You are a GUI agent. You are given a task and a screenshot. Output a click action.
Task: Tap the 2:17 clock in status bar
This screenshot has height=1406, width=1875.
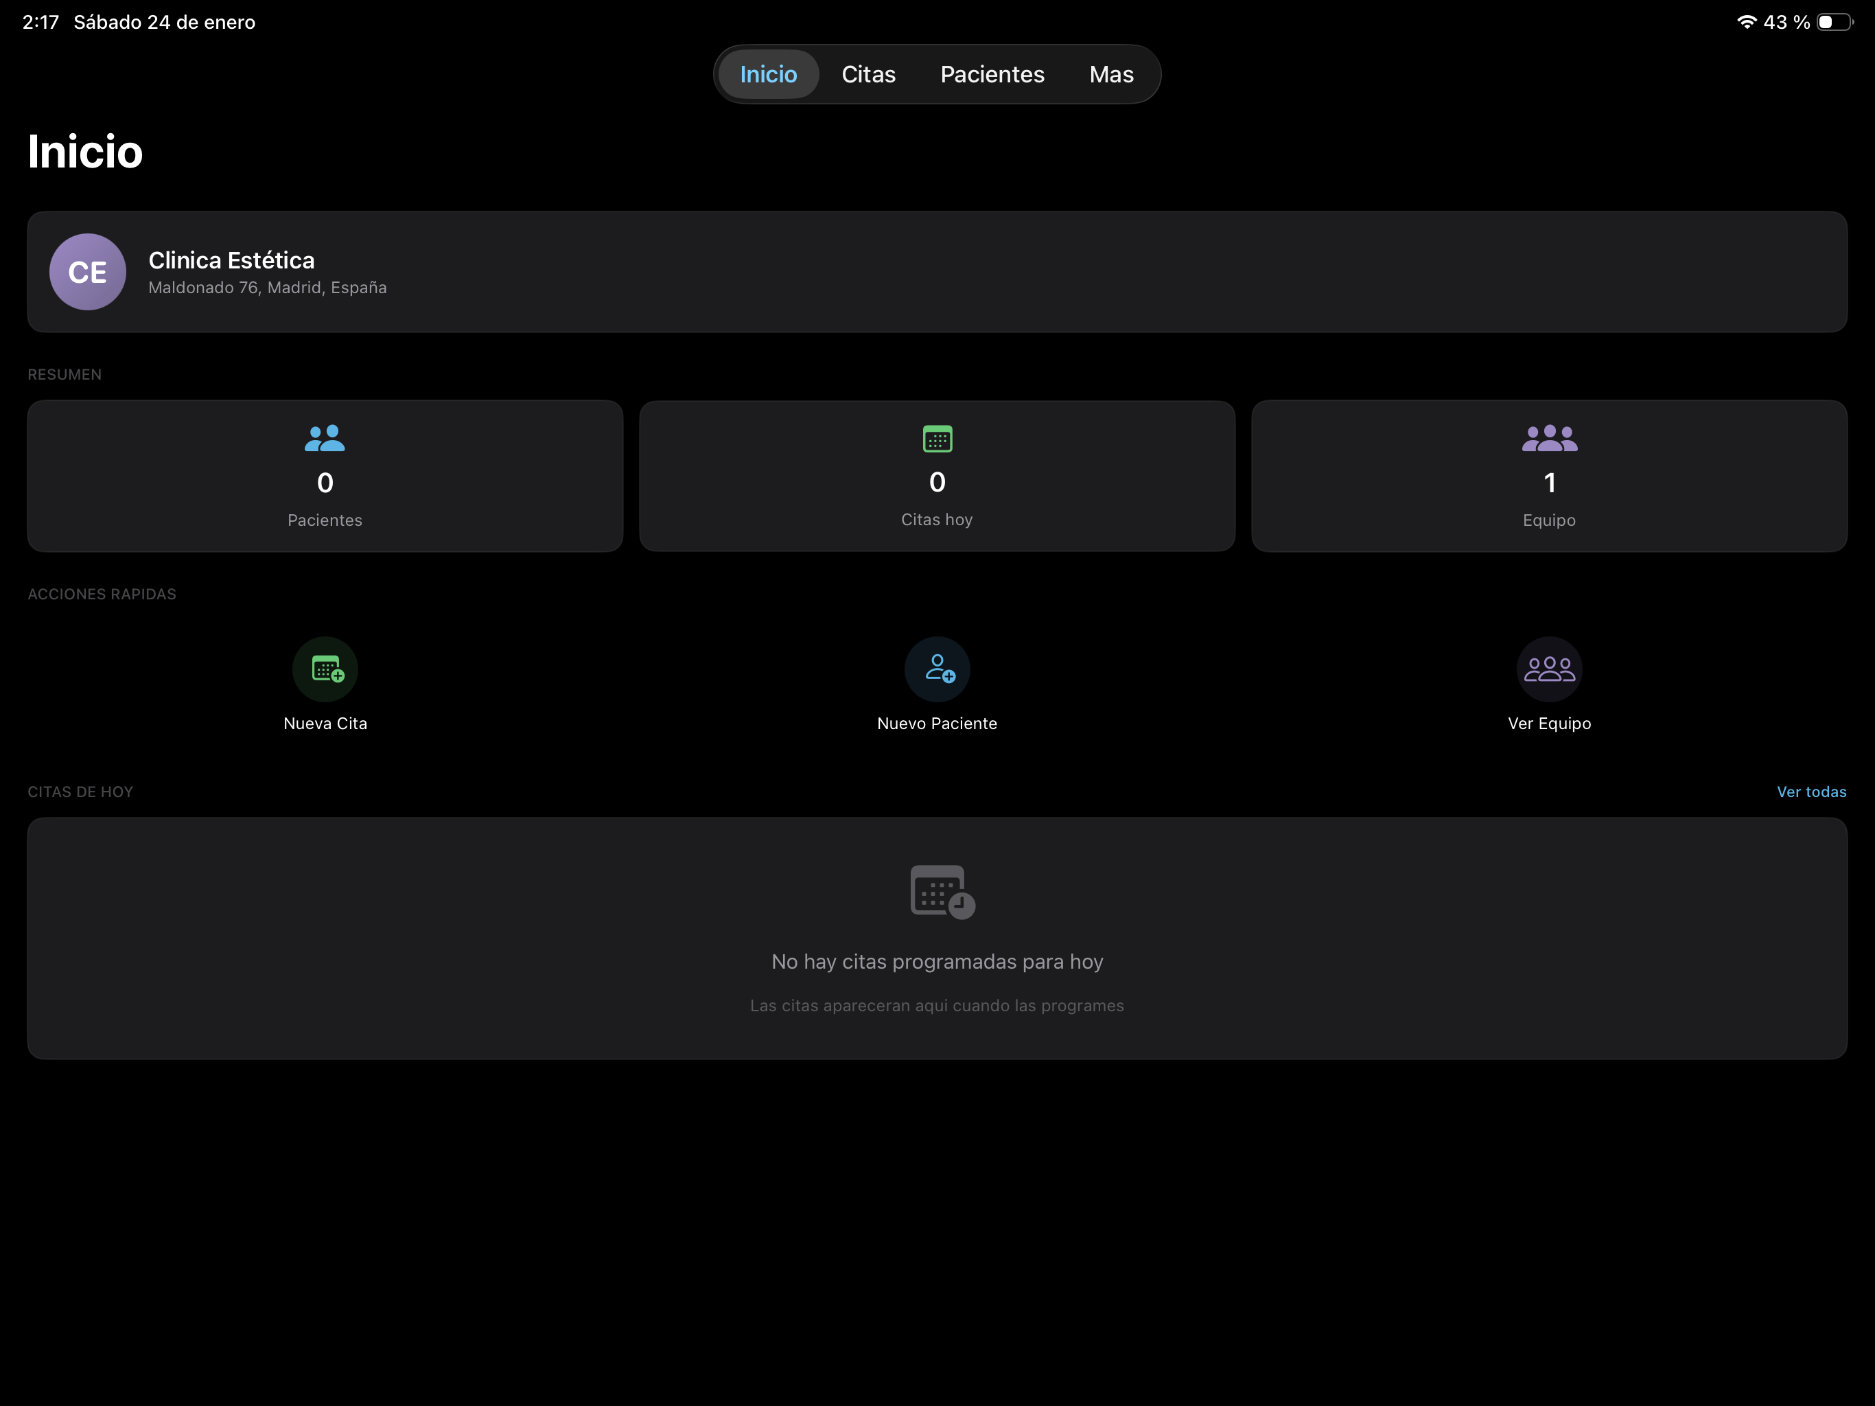(40, 22)
